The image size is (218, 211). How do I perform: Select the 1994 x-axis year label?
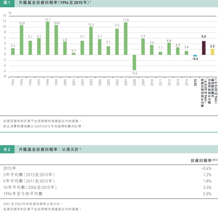click(13, 82)
